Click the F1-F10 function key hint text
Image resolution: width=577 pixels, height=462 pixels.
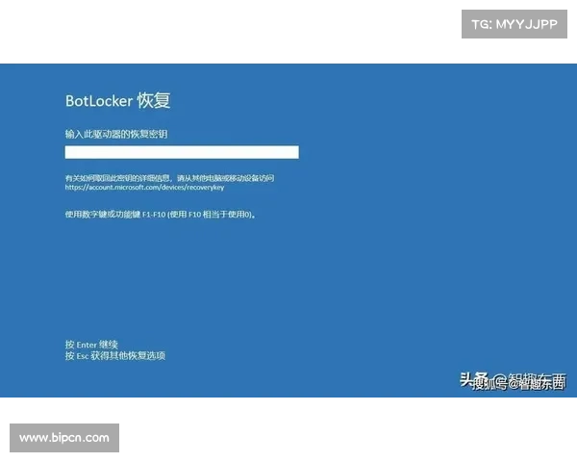pyautogui.click(x=161, y=215)
